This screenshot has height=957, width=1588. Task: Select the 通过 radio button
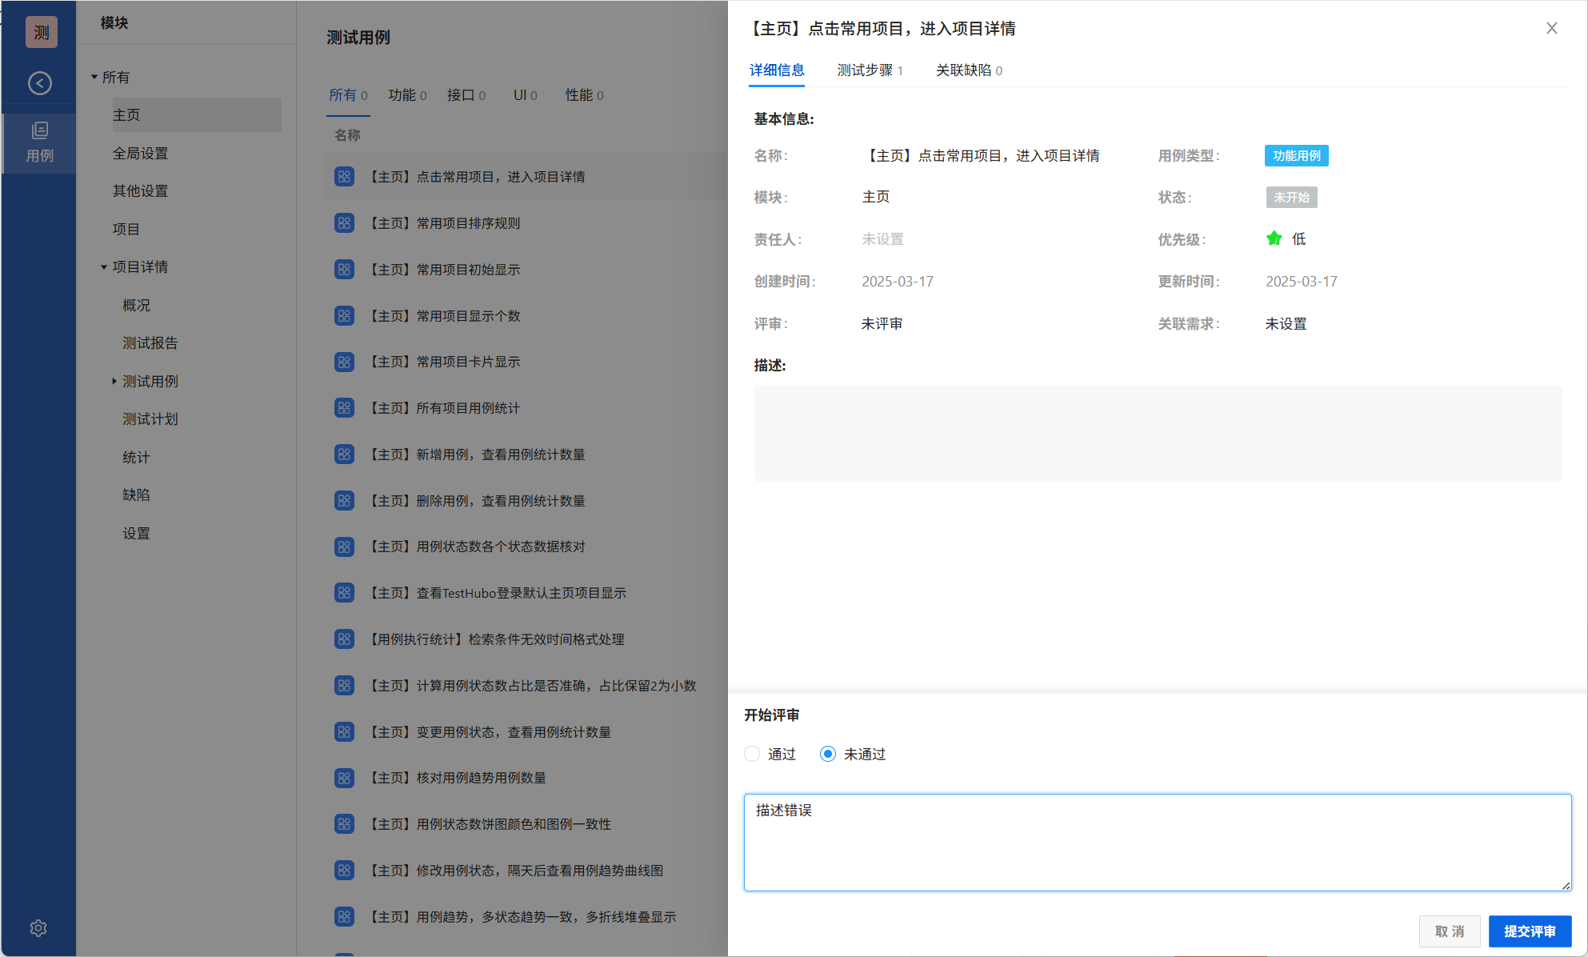752,754
